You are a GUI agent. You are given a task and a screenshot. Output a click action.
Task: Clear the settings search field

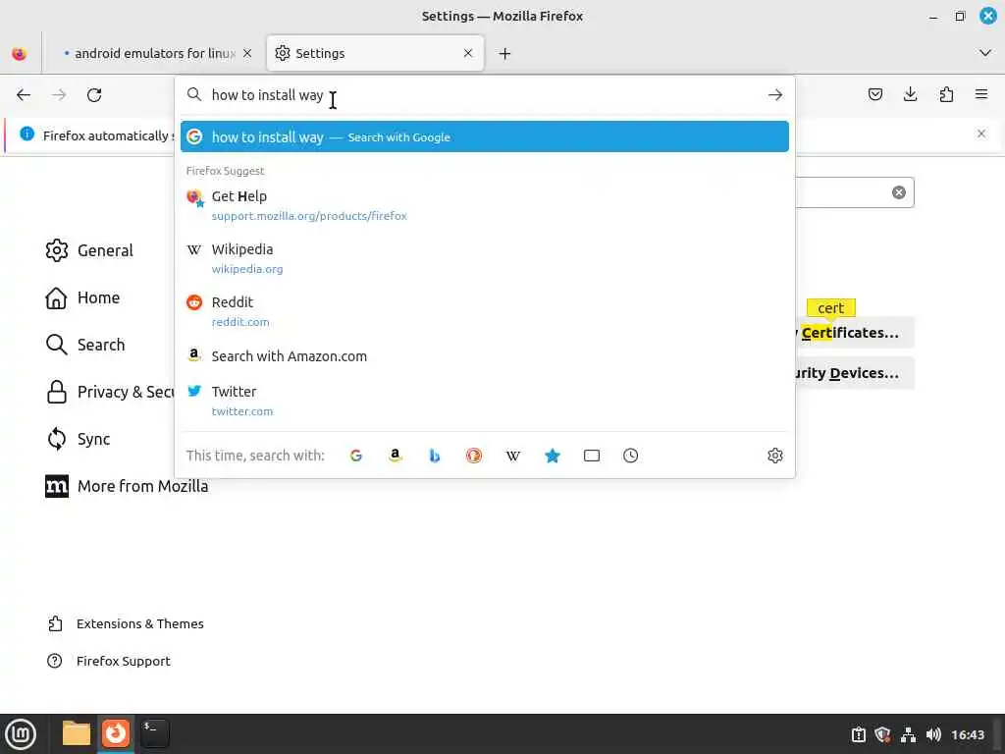(899, 192)
